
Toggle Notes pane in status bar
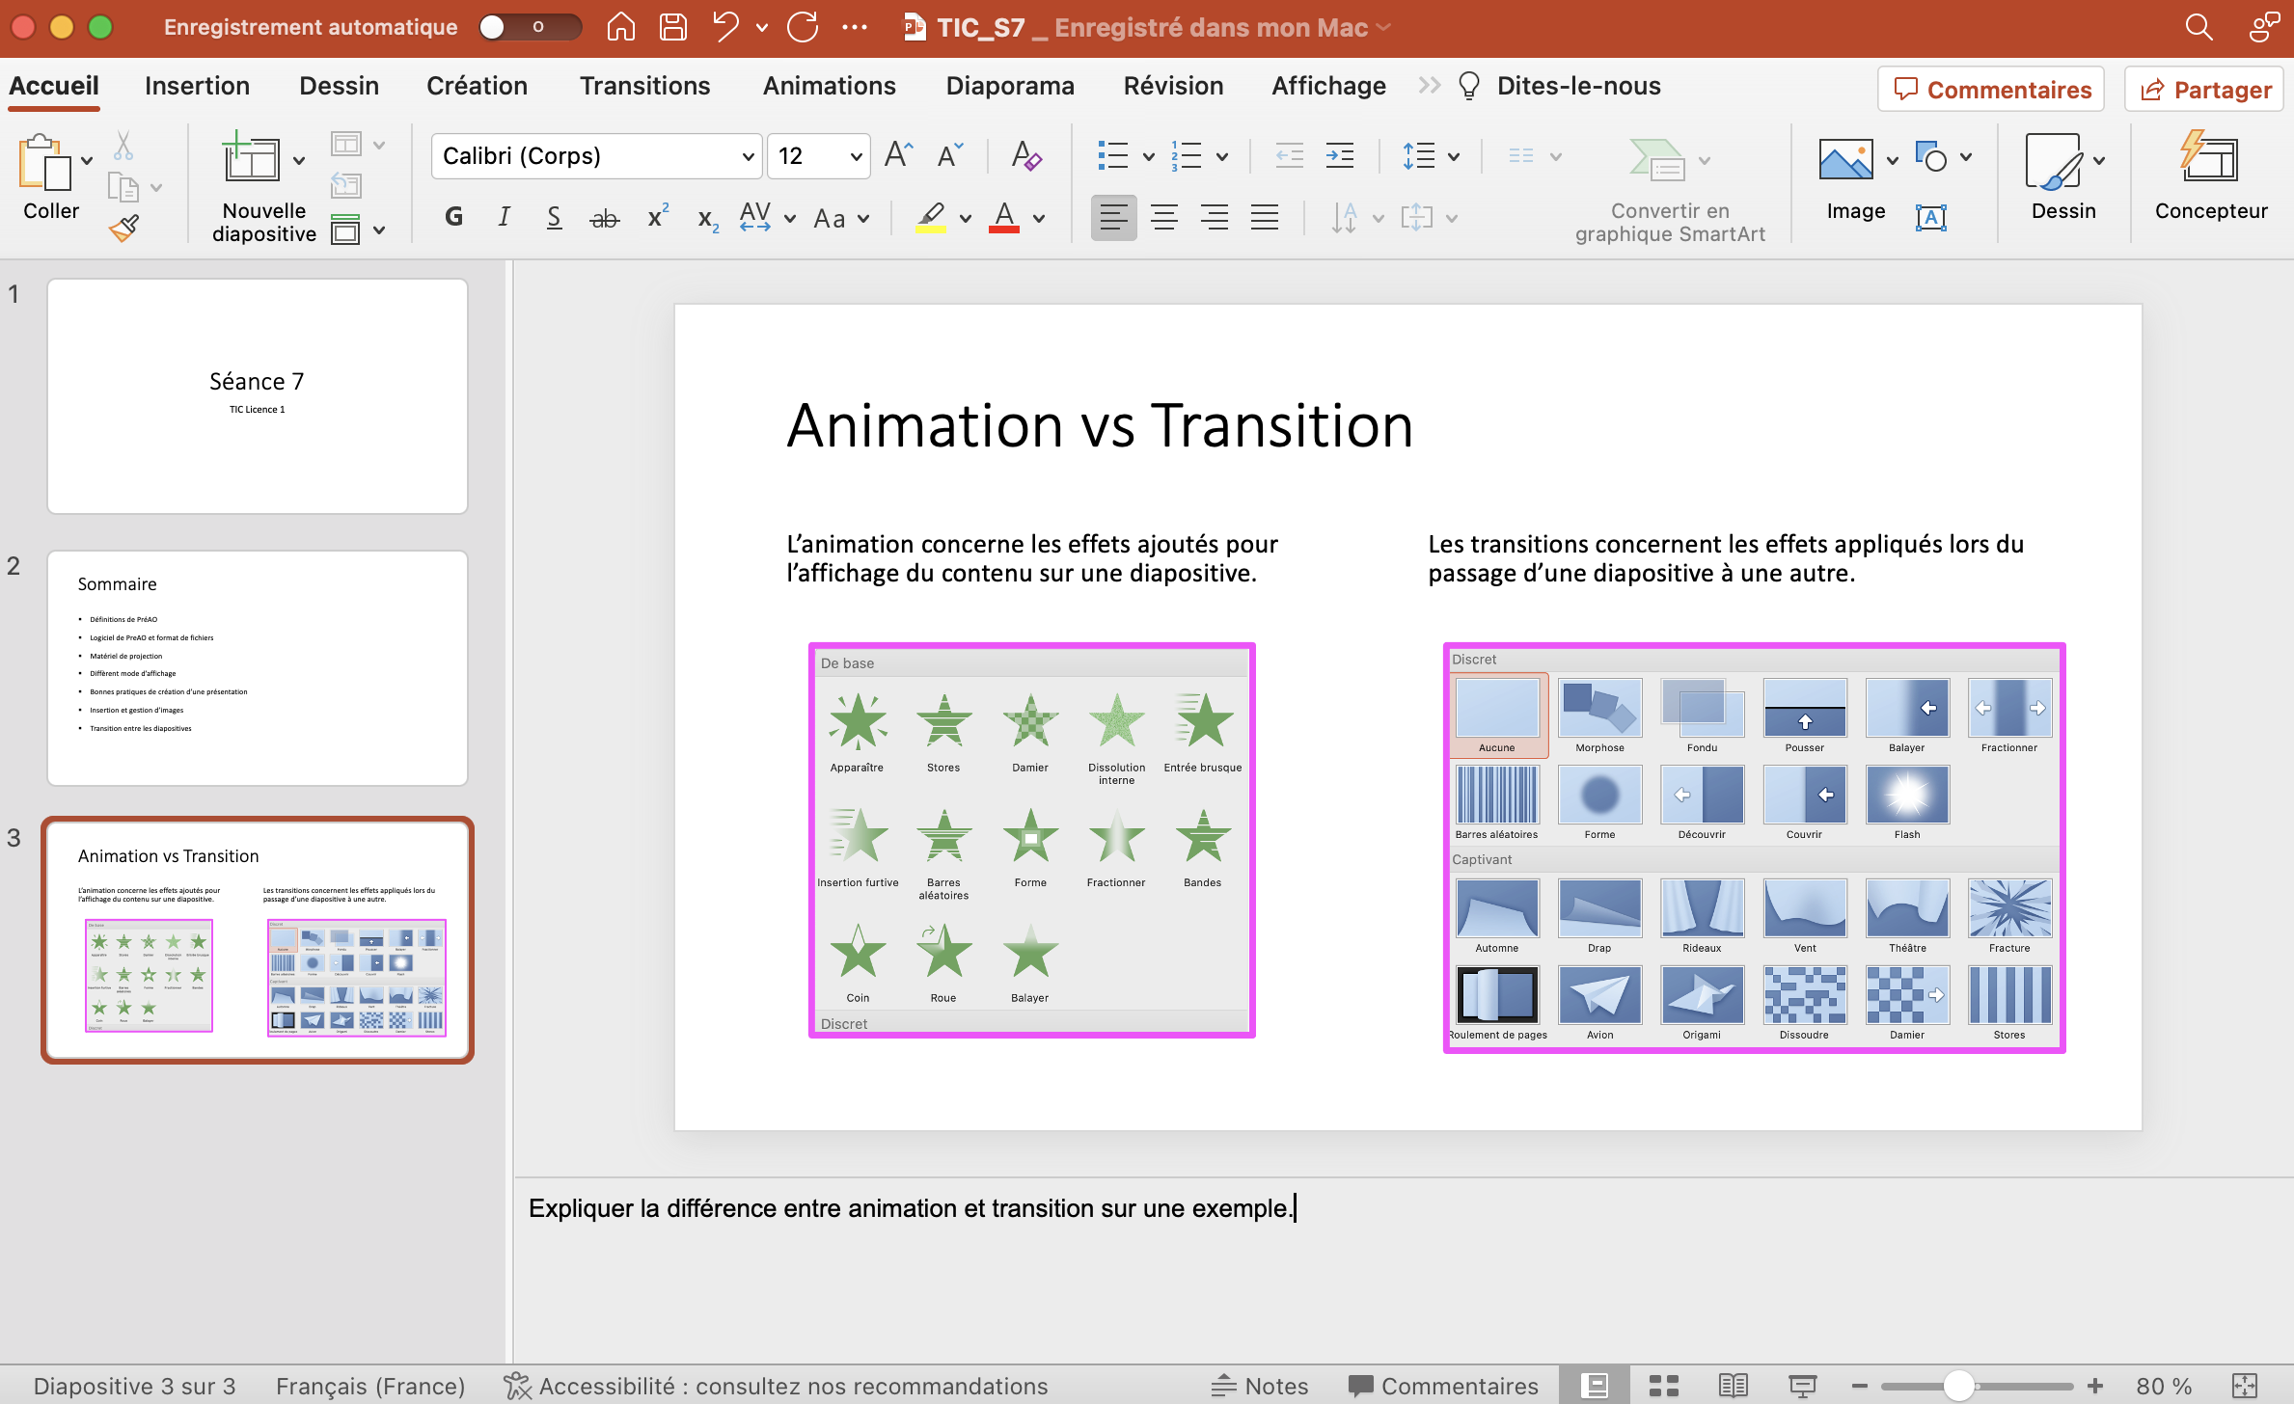1260,1386
